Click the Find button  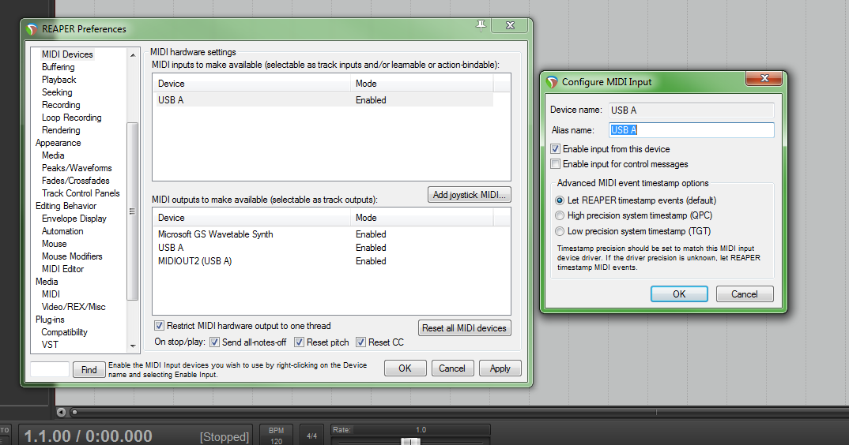tap(89, 370)
